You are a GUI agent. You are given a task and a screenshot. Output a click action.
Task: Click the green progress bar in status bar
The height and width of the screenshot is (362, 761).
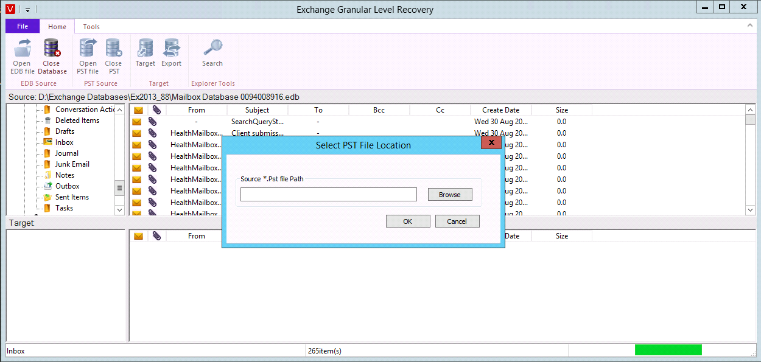[668, 350]
